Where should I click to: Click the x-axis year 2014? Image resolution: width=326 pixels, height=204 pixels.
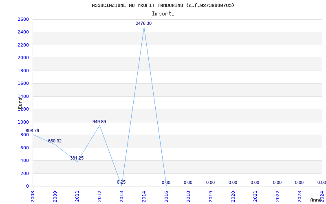tap(144, 196)
